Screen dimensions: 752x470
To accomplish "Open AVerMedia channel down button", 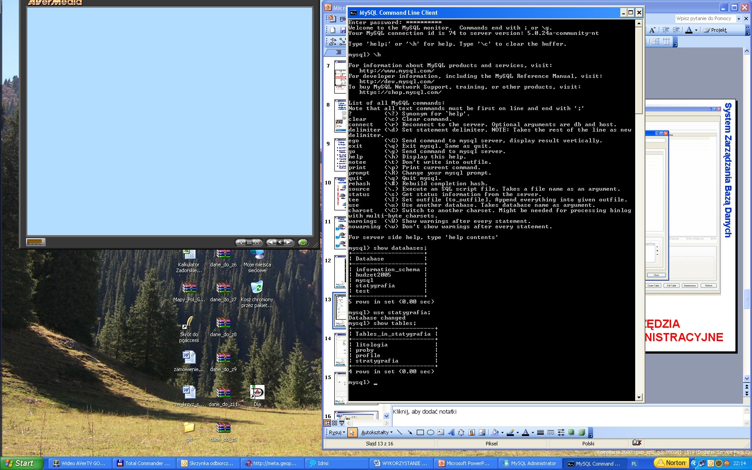I will click(241, 242).
